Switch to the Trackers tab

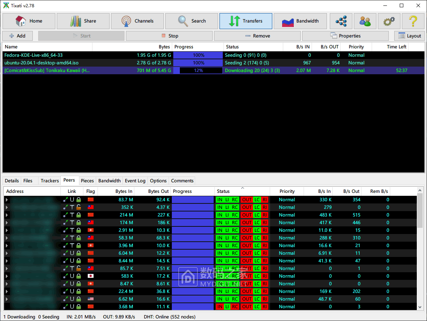pyautogui.click(x=50, y=181)
